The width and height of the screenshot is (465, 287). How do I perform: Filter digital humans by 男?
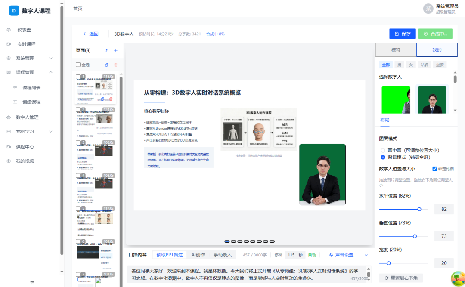tap(400, 65)
